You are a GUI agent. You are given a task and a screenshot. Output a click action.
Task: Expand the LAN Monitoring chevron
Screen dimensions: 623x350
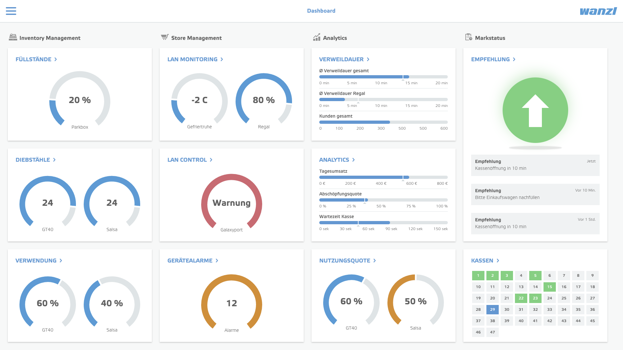(x=222, y=59)
